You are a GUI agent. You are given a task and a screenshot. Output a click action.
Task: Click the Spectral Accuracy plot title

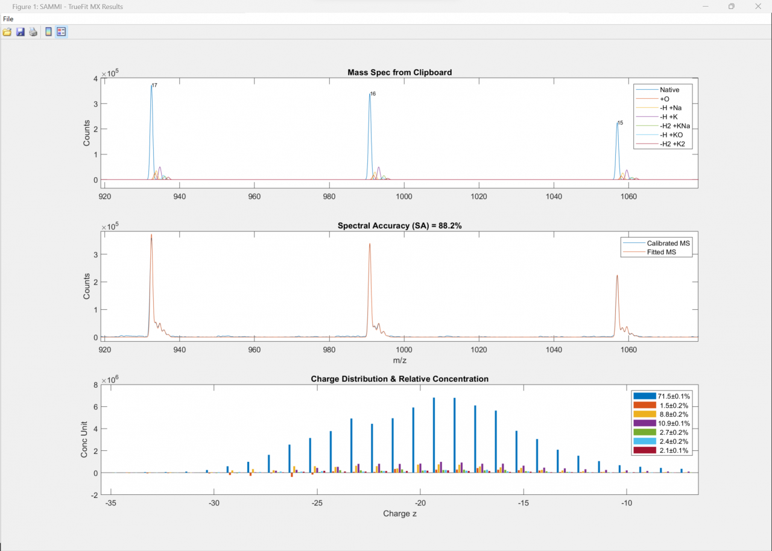[399, 226]
